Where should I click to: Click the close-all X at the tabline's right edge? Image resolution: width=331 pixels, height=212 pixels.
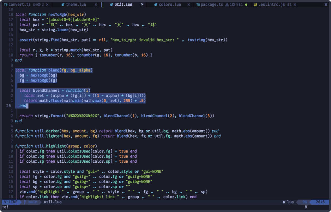coord(326,4)
